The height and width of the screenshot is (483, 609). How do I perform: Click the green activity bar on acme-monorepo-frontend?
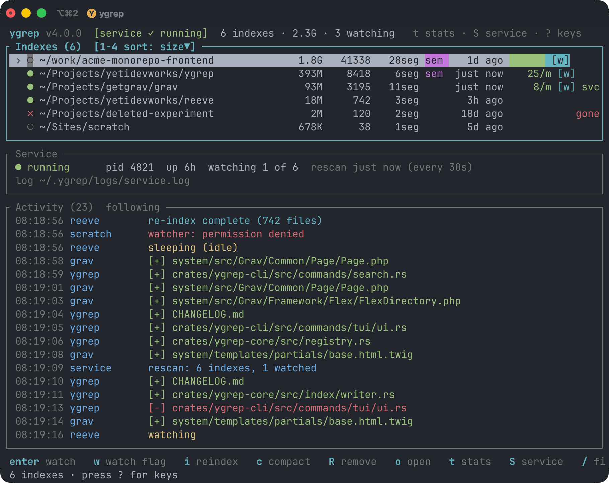[527, 60]
